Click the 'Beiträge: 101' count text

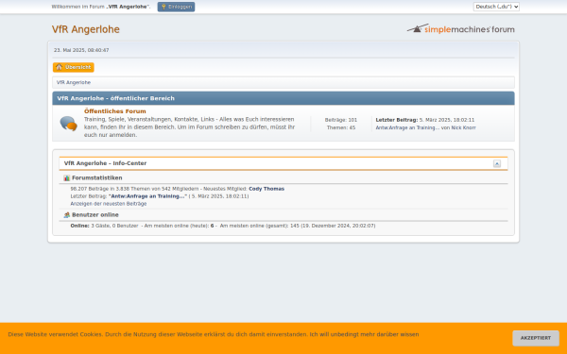[341, 120]
